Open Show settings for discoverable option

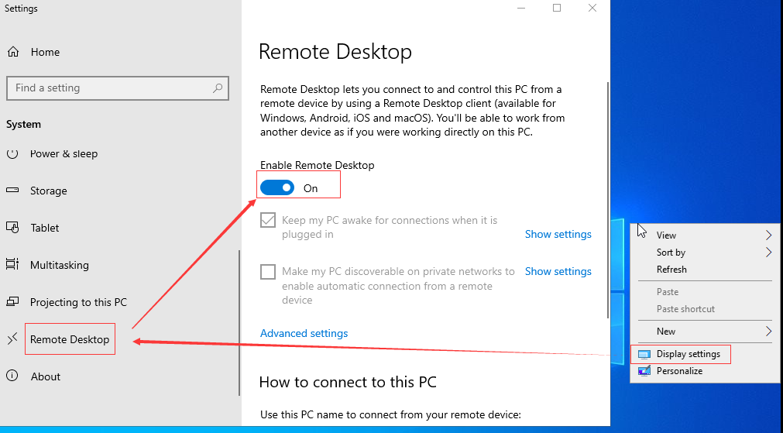coord(558,271)
